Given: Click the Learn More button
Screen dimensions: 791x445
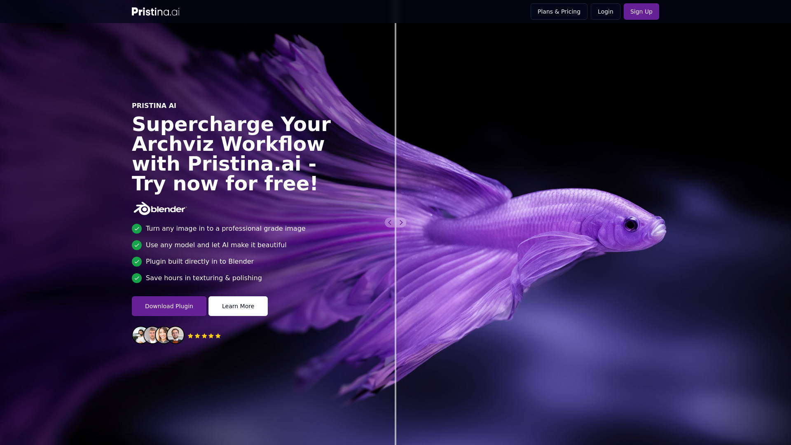Looking at the screenshot, I should (x=237, y=306).
